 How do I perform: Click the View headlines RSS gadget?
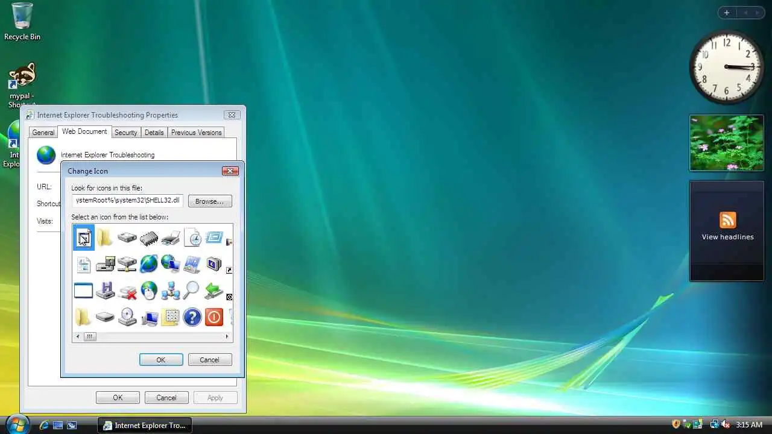point(727,231)
